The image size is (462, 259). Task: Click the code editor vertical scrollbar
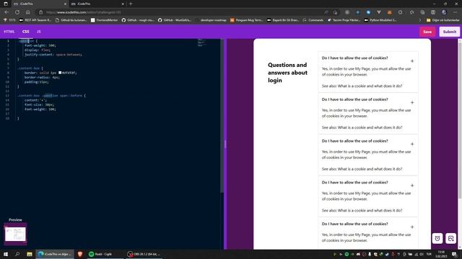[x=222, y=116]
